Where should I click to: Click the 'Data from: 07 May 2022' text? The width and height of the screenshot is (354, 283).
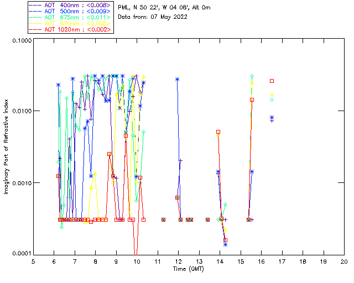pyautogui.click(x=153, y=17)
